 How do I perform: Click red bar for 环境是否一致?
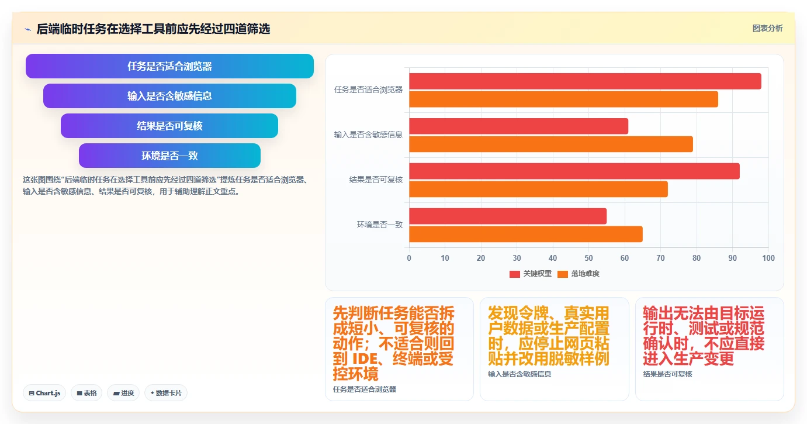(x=508, y=216)
